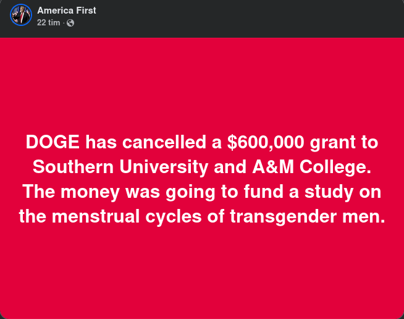
Task: Click the America First profile avatar
Action: [20, 15]
